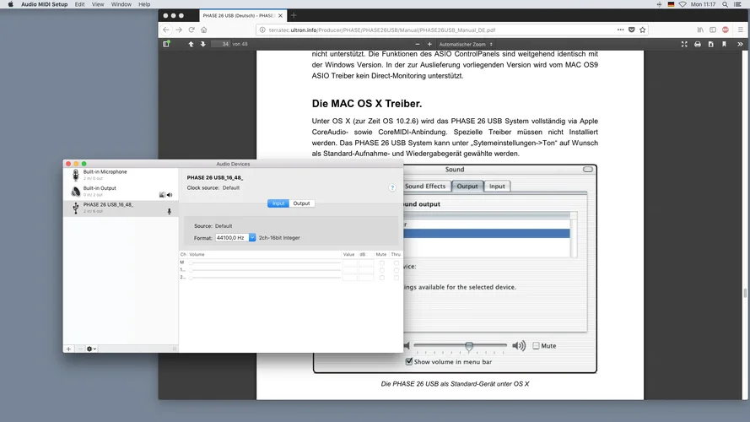Select PHASE 26 USB_16_48_ device row
750x422 pixels.
coord(121,208)
